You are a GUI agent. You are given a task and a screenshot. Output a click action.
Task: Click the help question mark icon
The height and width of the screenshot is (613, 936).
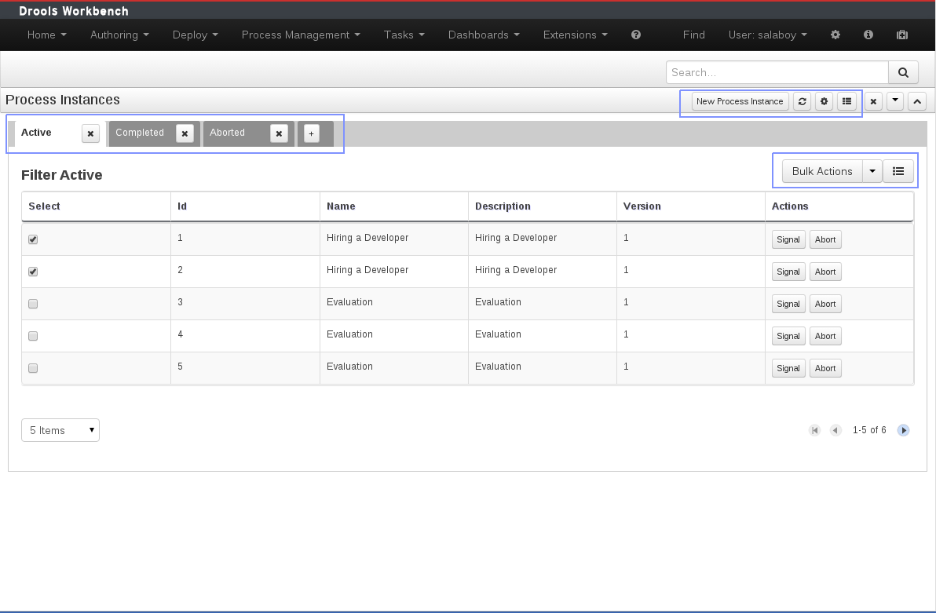pos(636,35)
